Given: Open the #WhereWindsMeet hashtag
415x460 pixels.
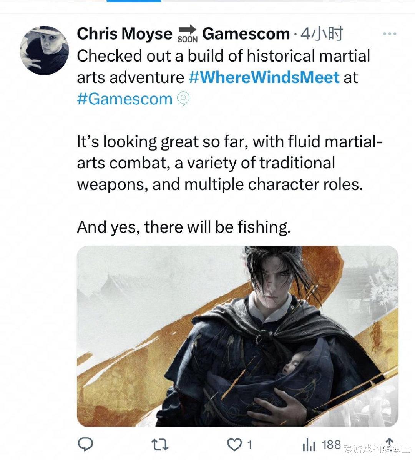Looking at the screenshot, I should click(264, 77).
